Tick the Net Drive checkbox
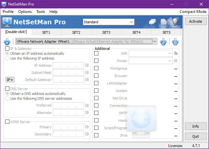 pos(96,98)
